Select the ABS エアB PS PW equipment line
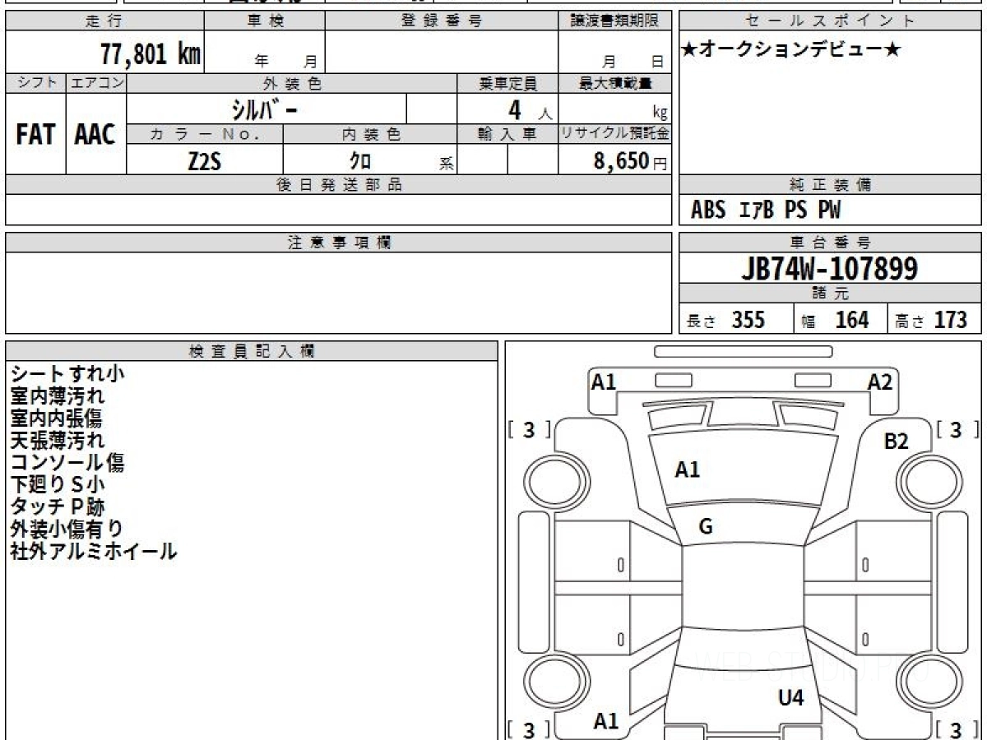Screen dimensions: 987x740 [766, 210]
